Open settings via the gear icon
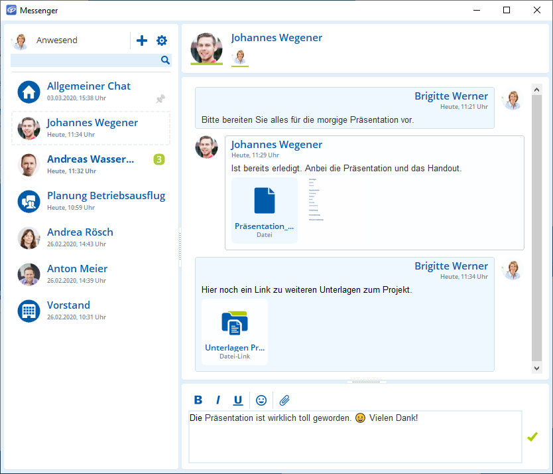Viewport: 553px width, 474px height. coord(162,41)
